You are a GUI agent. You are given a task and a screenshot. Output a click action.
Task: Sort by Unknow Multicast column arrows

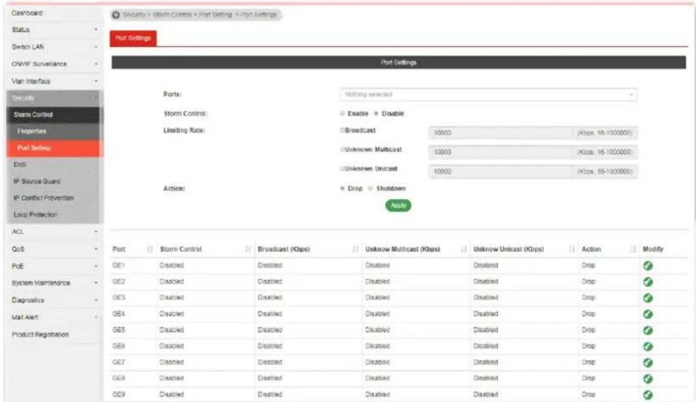[463, 249]
